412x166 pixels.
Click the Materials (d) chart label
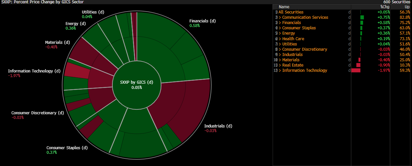click(x=58, y=42)
